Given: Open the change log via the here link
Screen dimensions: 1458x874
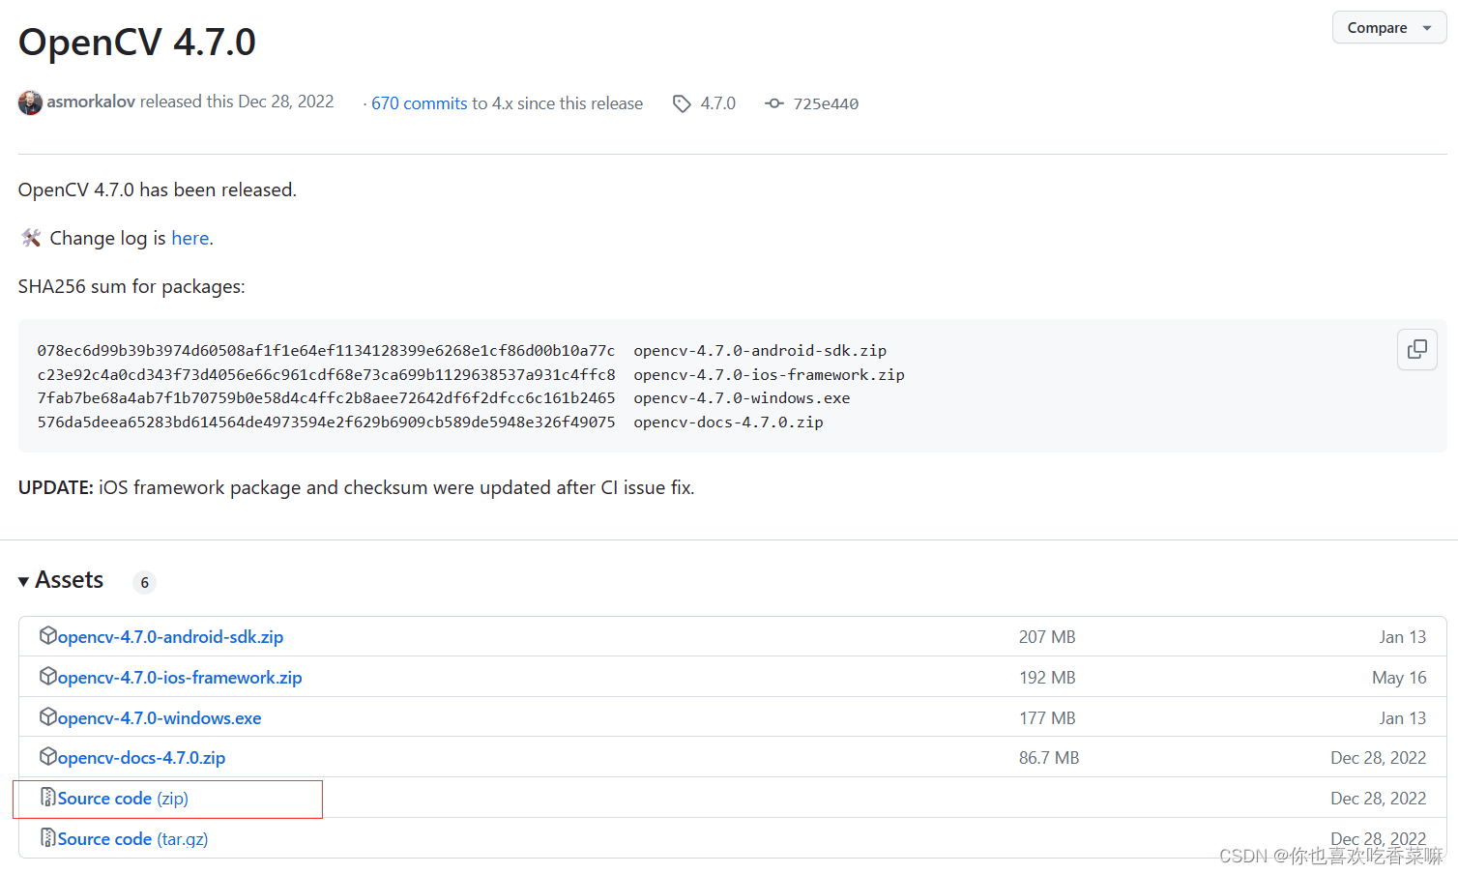Looking at the screenshot, I should (x=190, y=238).
